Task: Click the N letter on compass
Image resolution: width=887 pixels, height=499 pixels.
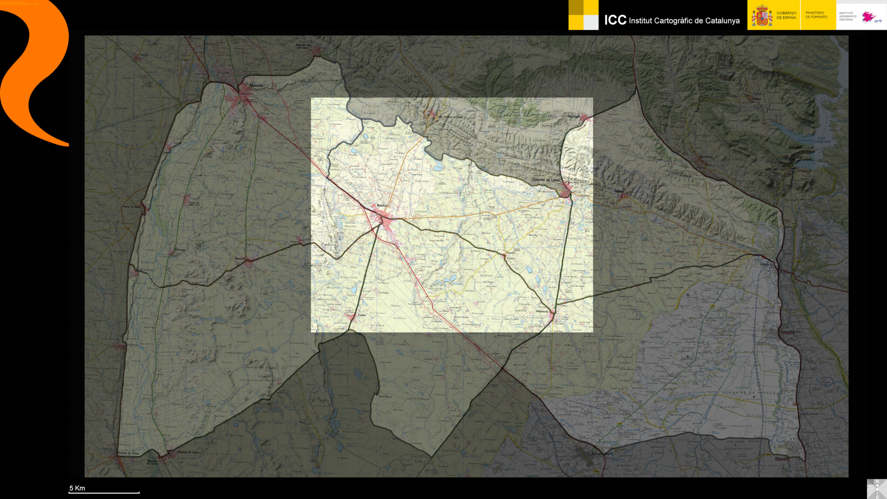Action: pyautogui.click(x=877, y=481)
